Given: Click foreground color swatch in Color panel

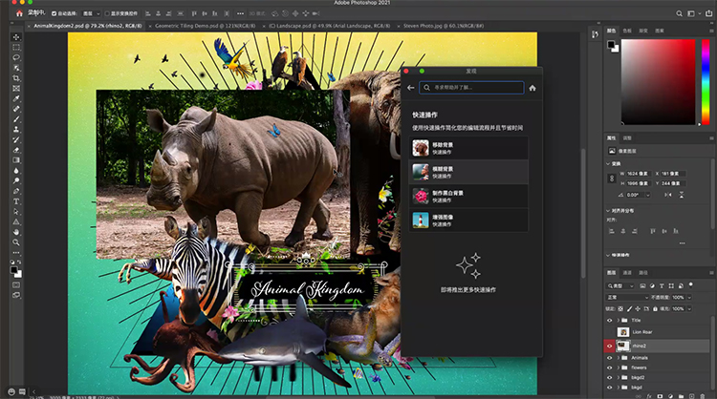Looking at the screenshot, I should [611, 44].
